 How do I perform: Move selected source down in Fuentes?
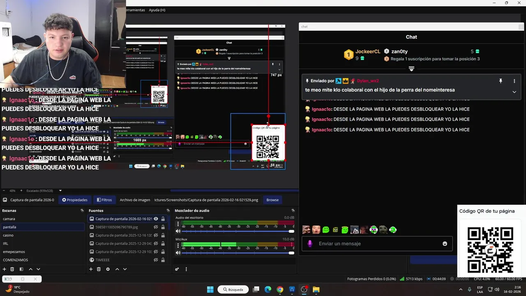coord(125,269)
